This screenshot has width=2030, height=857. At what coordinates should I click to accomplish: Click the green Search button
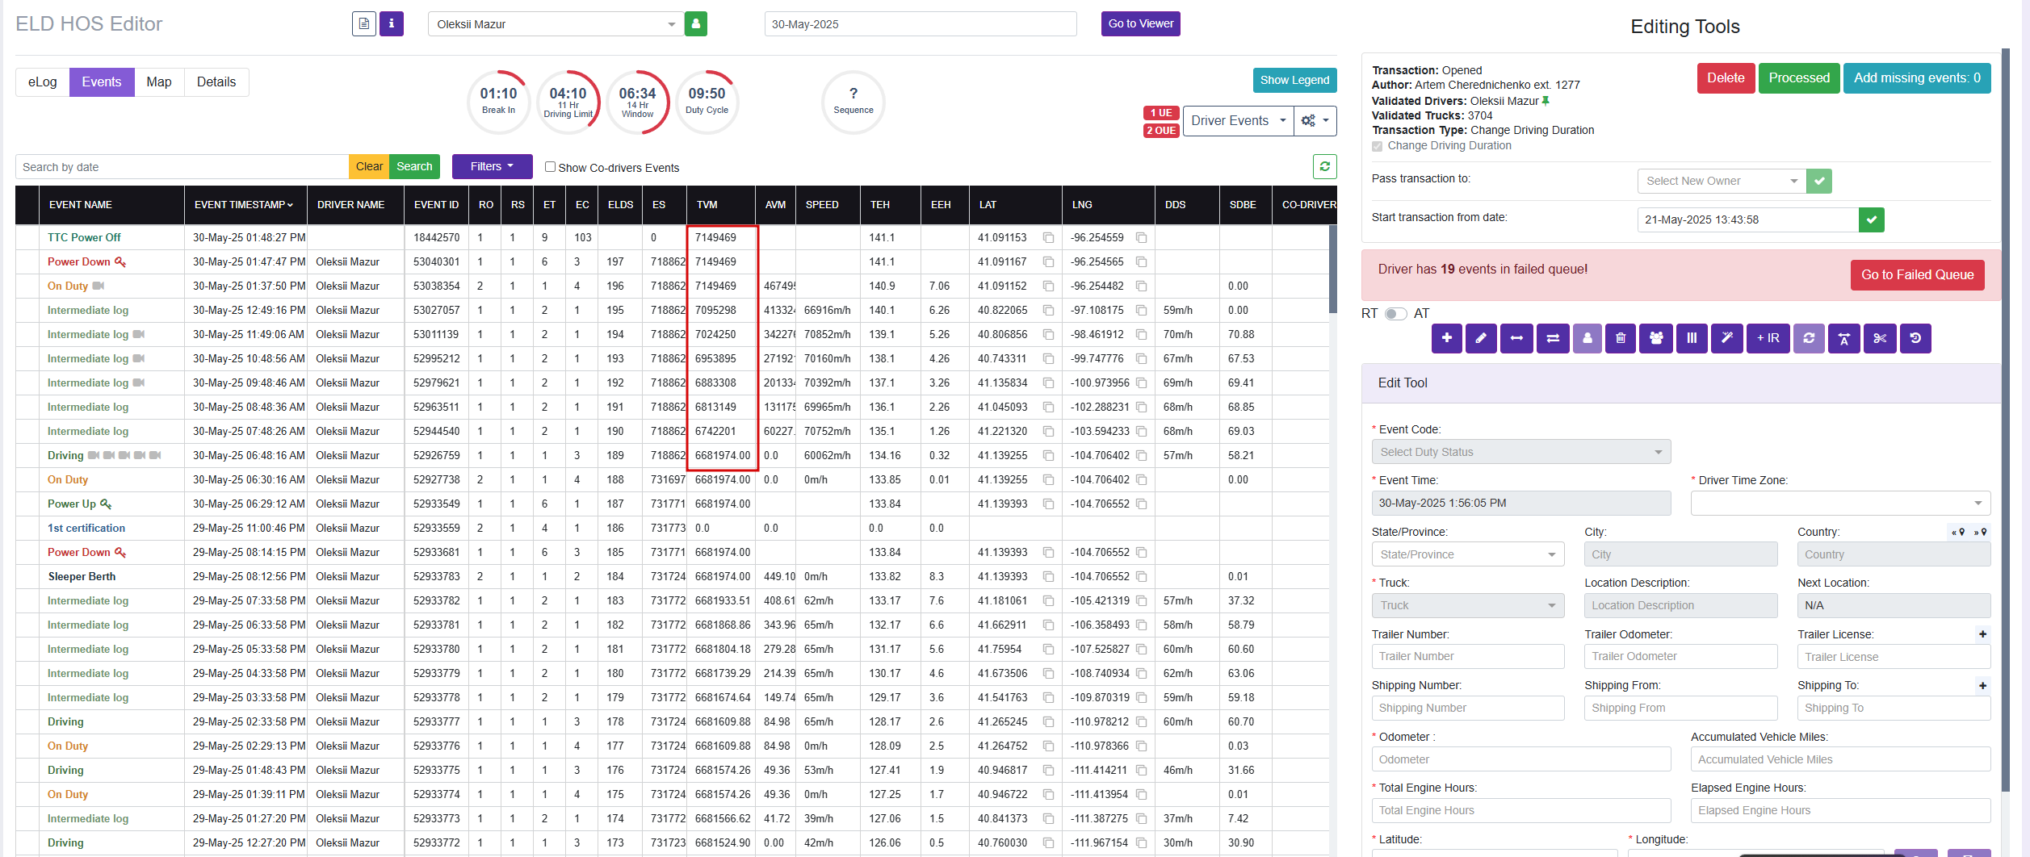tap(414, 166)
